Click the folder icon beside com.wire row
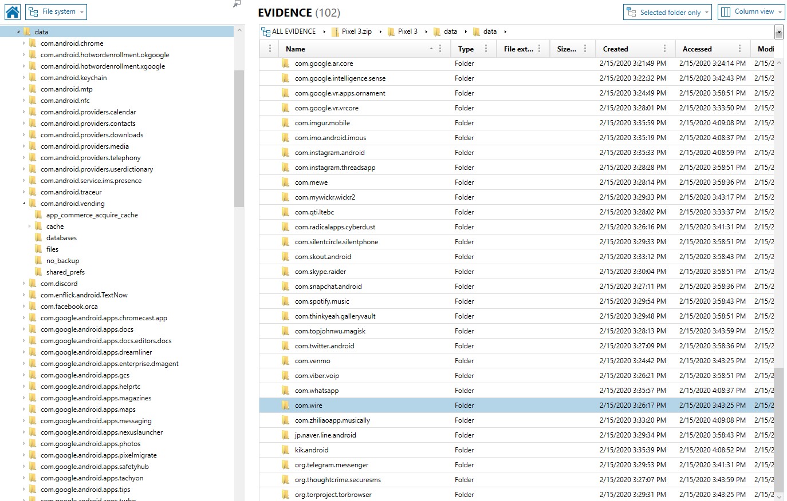 [285, 405]
